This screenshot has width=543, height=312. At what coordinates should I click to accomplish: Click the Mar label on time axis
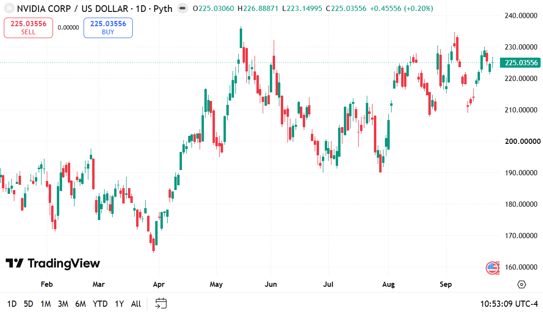coord(98,284)
